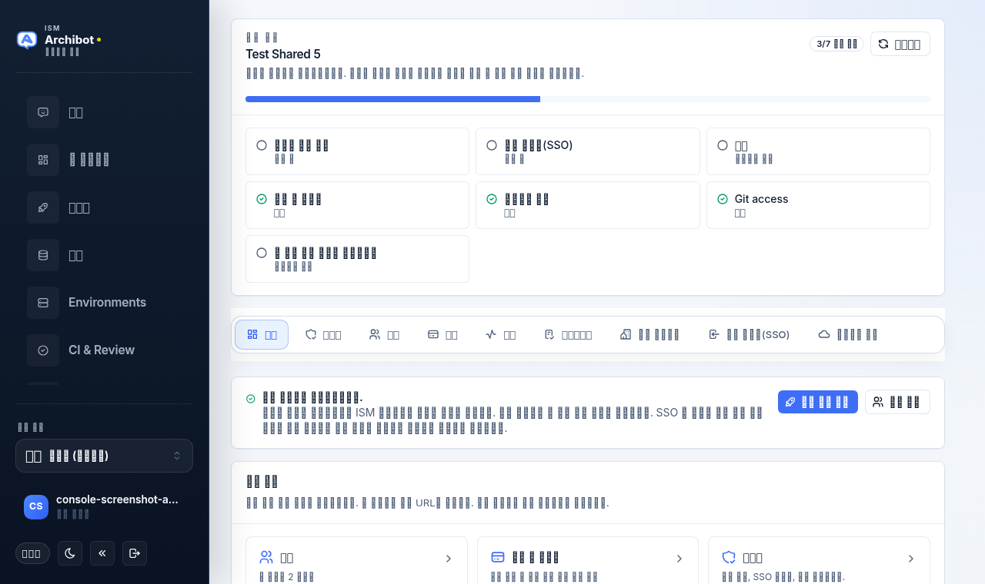Click the credit card icon on the middle card

point(498,557)
